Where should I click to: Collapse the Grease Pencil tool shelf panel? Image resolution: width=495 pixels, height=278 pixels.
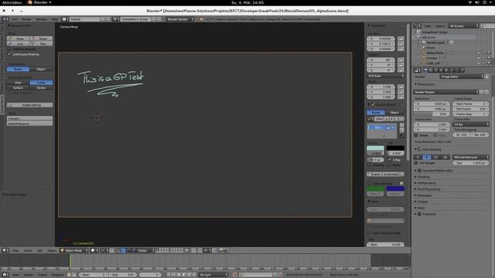[9, 25]
